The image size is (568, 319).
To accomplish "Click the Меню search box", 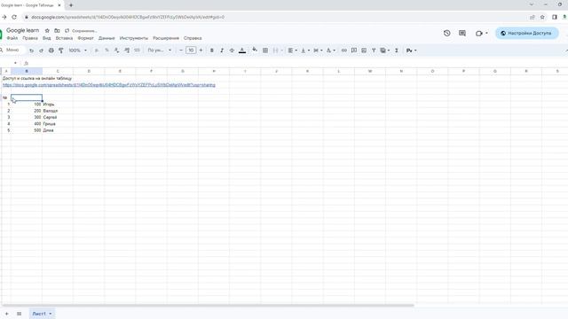I will click(12, 50).
